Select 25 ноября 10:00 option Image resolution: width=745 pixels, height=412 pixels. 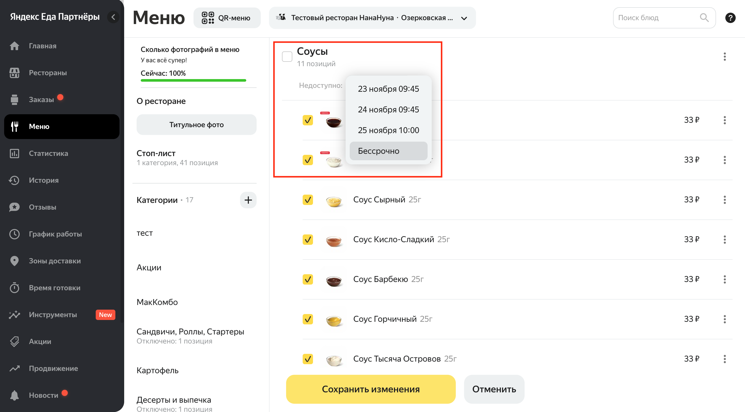(x=388, y=130)
